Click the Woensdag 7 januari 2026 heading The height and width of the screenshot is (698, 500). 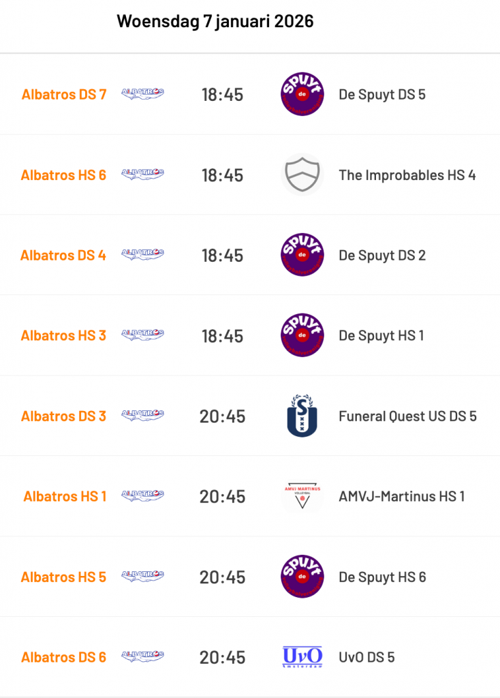pos(215,21)
